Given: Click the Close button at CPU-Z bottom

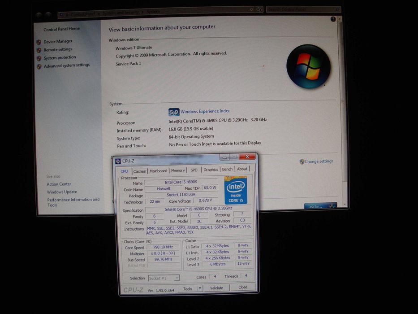Looking at the screenshot, I should pos(243,287).
